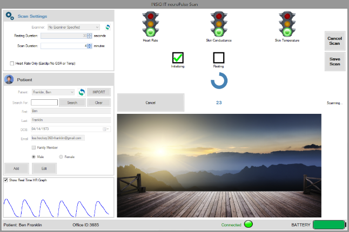Toggle the Initializing checkbox

pos(178,58)
